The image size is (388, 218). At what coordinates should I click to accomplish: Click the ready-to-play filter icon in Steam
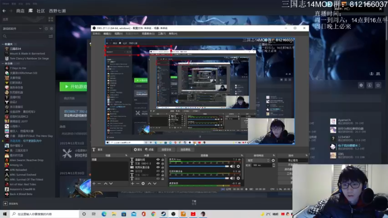[51, 29]
